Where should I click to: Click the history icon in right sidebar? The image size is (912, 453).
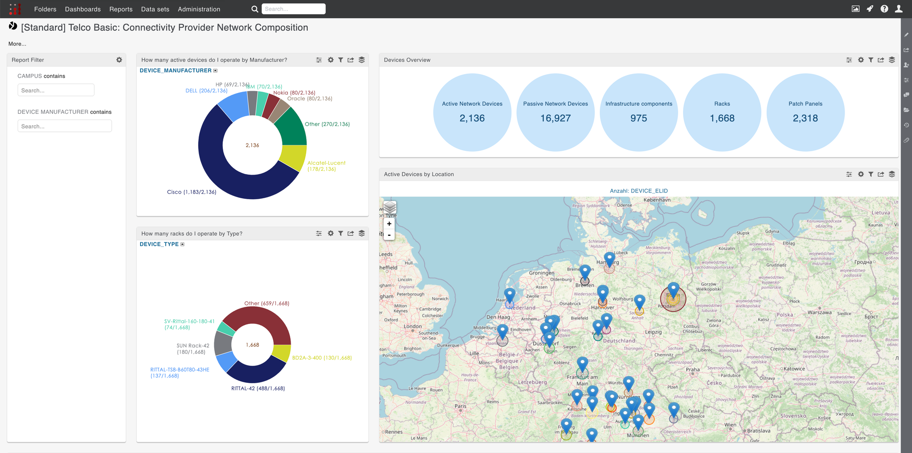point(906,125)
